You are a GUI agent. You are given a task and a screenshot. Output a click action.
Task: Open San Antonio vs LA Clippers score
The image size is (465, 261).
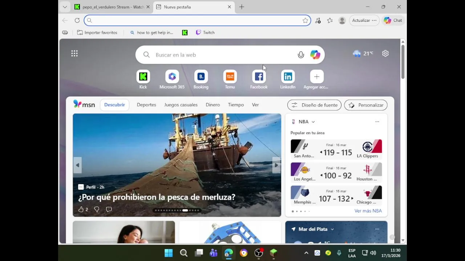336,149
